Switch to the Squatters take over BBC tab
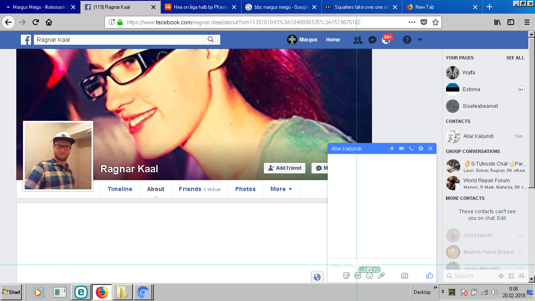Screen dimensions: 535x301 coord(361,7)
